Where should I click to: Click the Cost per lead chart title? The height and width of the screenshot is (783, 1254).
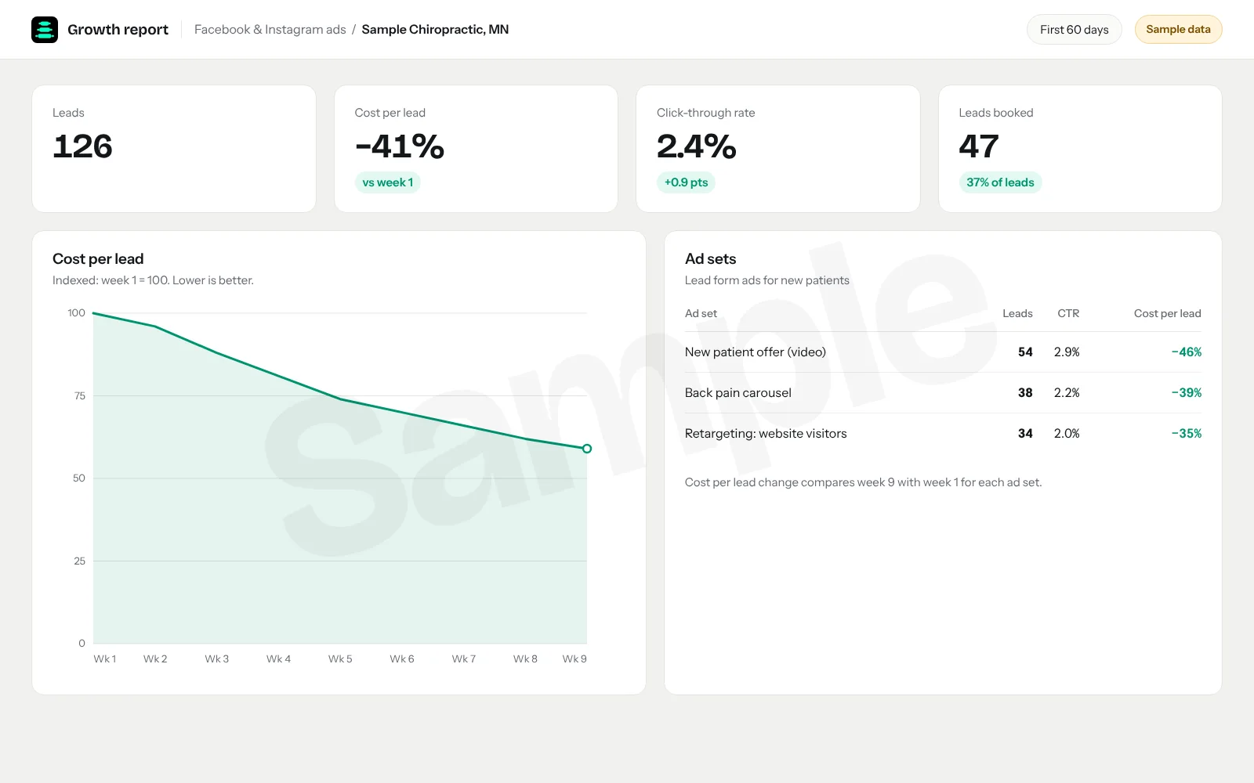click(98, 259)
